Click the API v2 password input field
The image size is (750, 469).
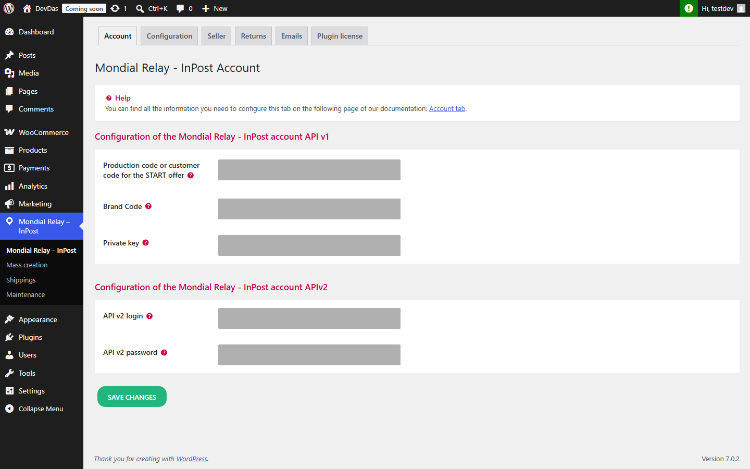click(309, 355)
